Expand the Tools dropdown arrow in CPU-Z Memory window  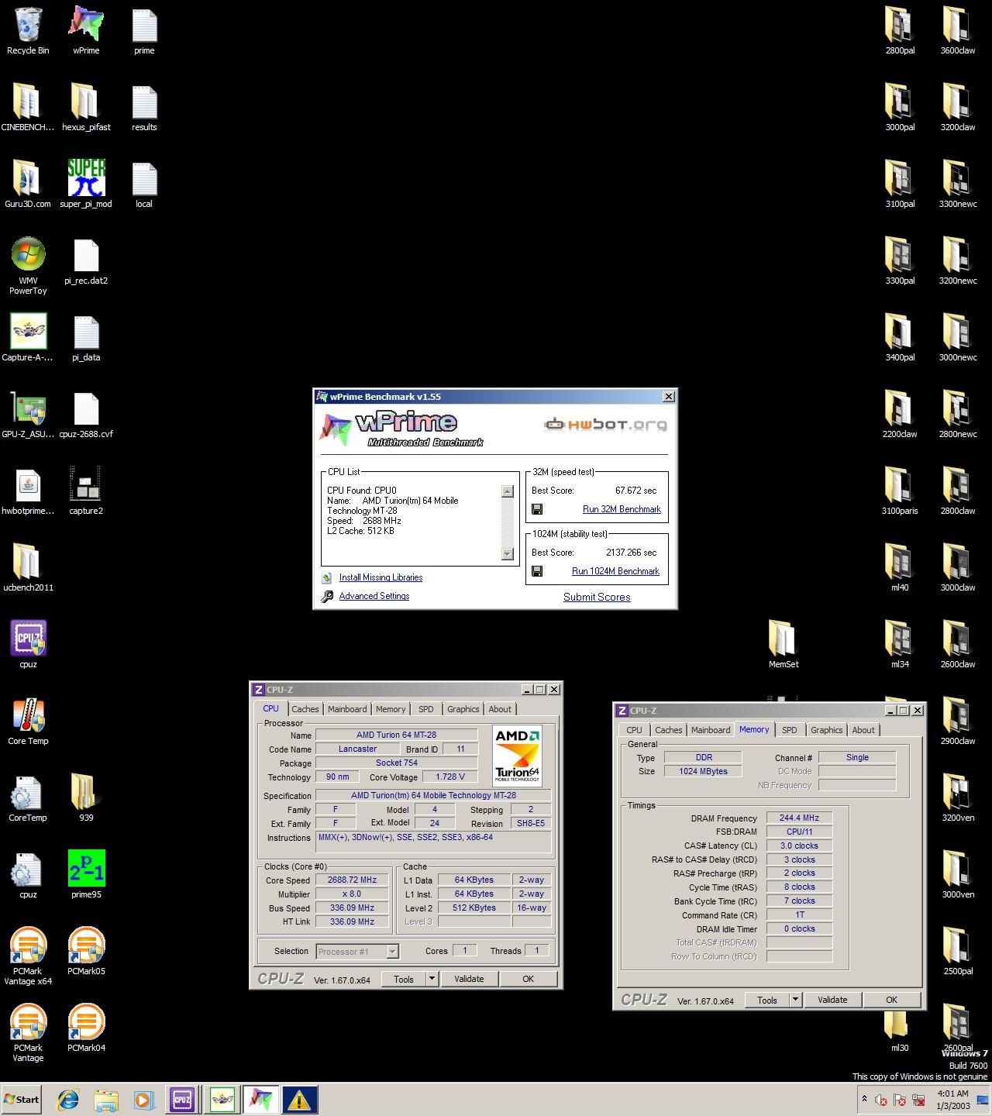click(x=795, y=1000)
